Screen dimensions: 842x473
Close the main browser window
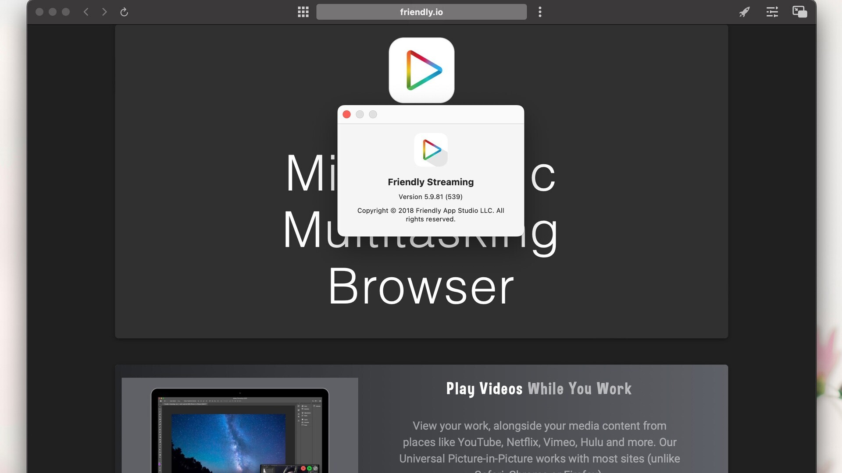pos(39,12)
